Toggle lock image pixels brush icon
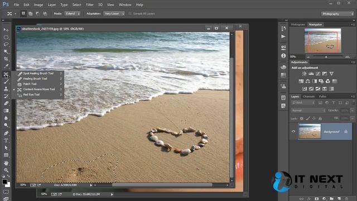The height and width of the screenshot is (201, 357). (308, 118)
